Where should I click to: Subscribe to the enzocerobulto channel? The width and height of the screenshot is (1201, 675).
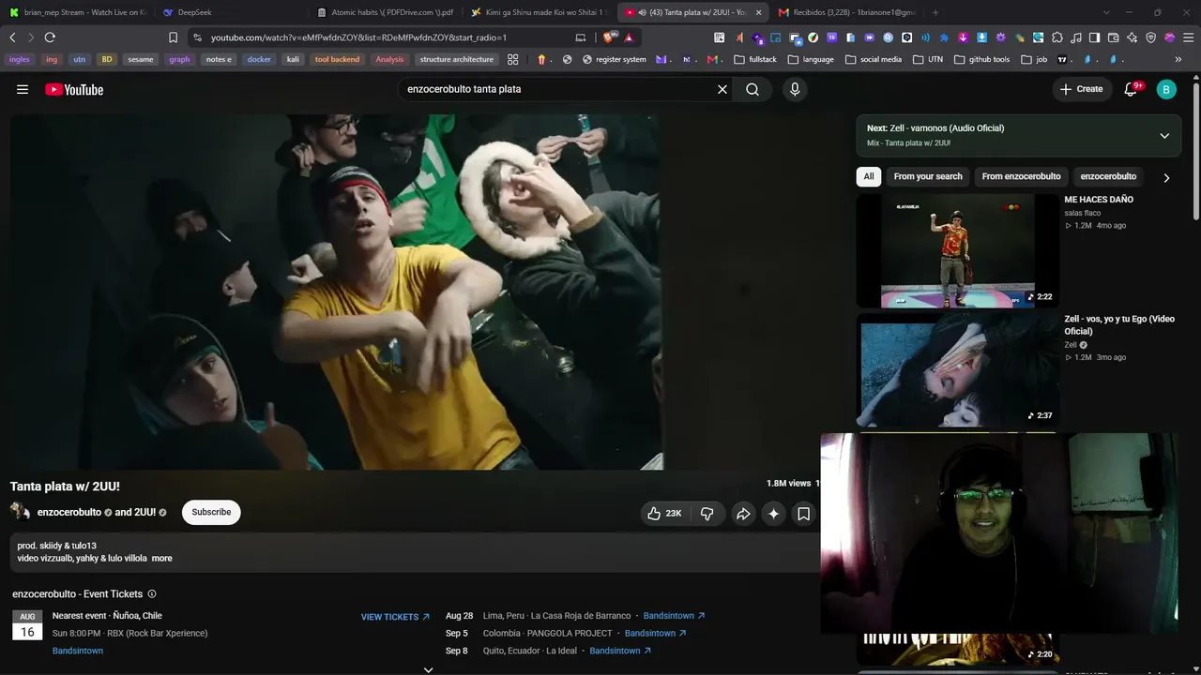[x=211, y=512]
